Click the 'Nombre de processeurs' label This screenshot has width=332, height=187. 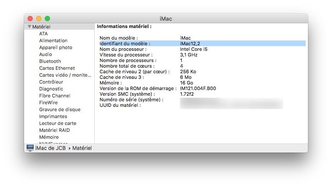click(x=128, y=60)
